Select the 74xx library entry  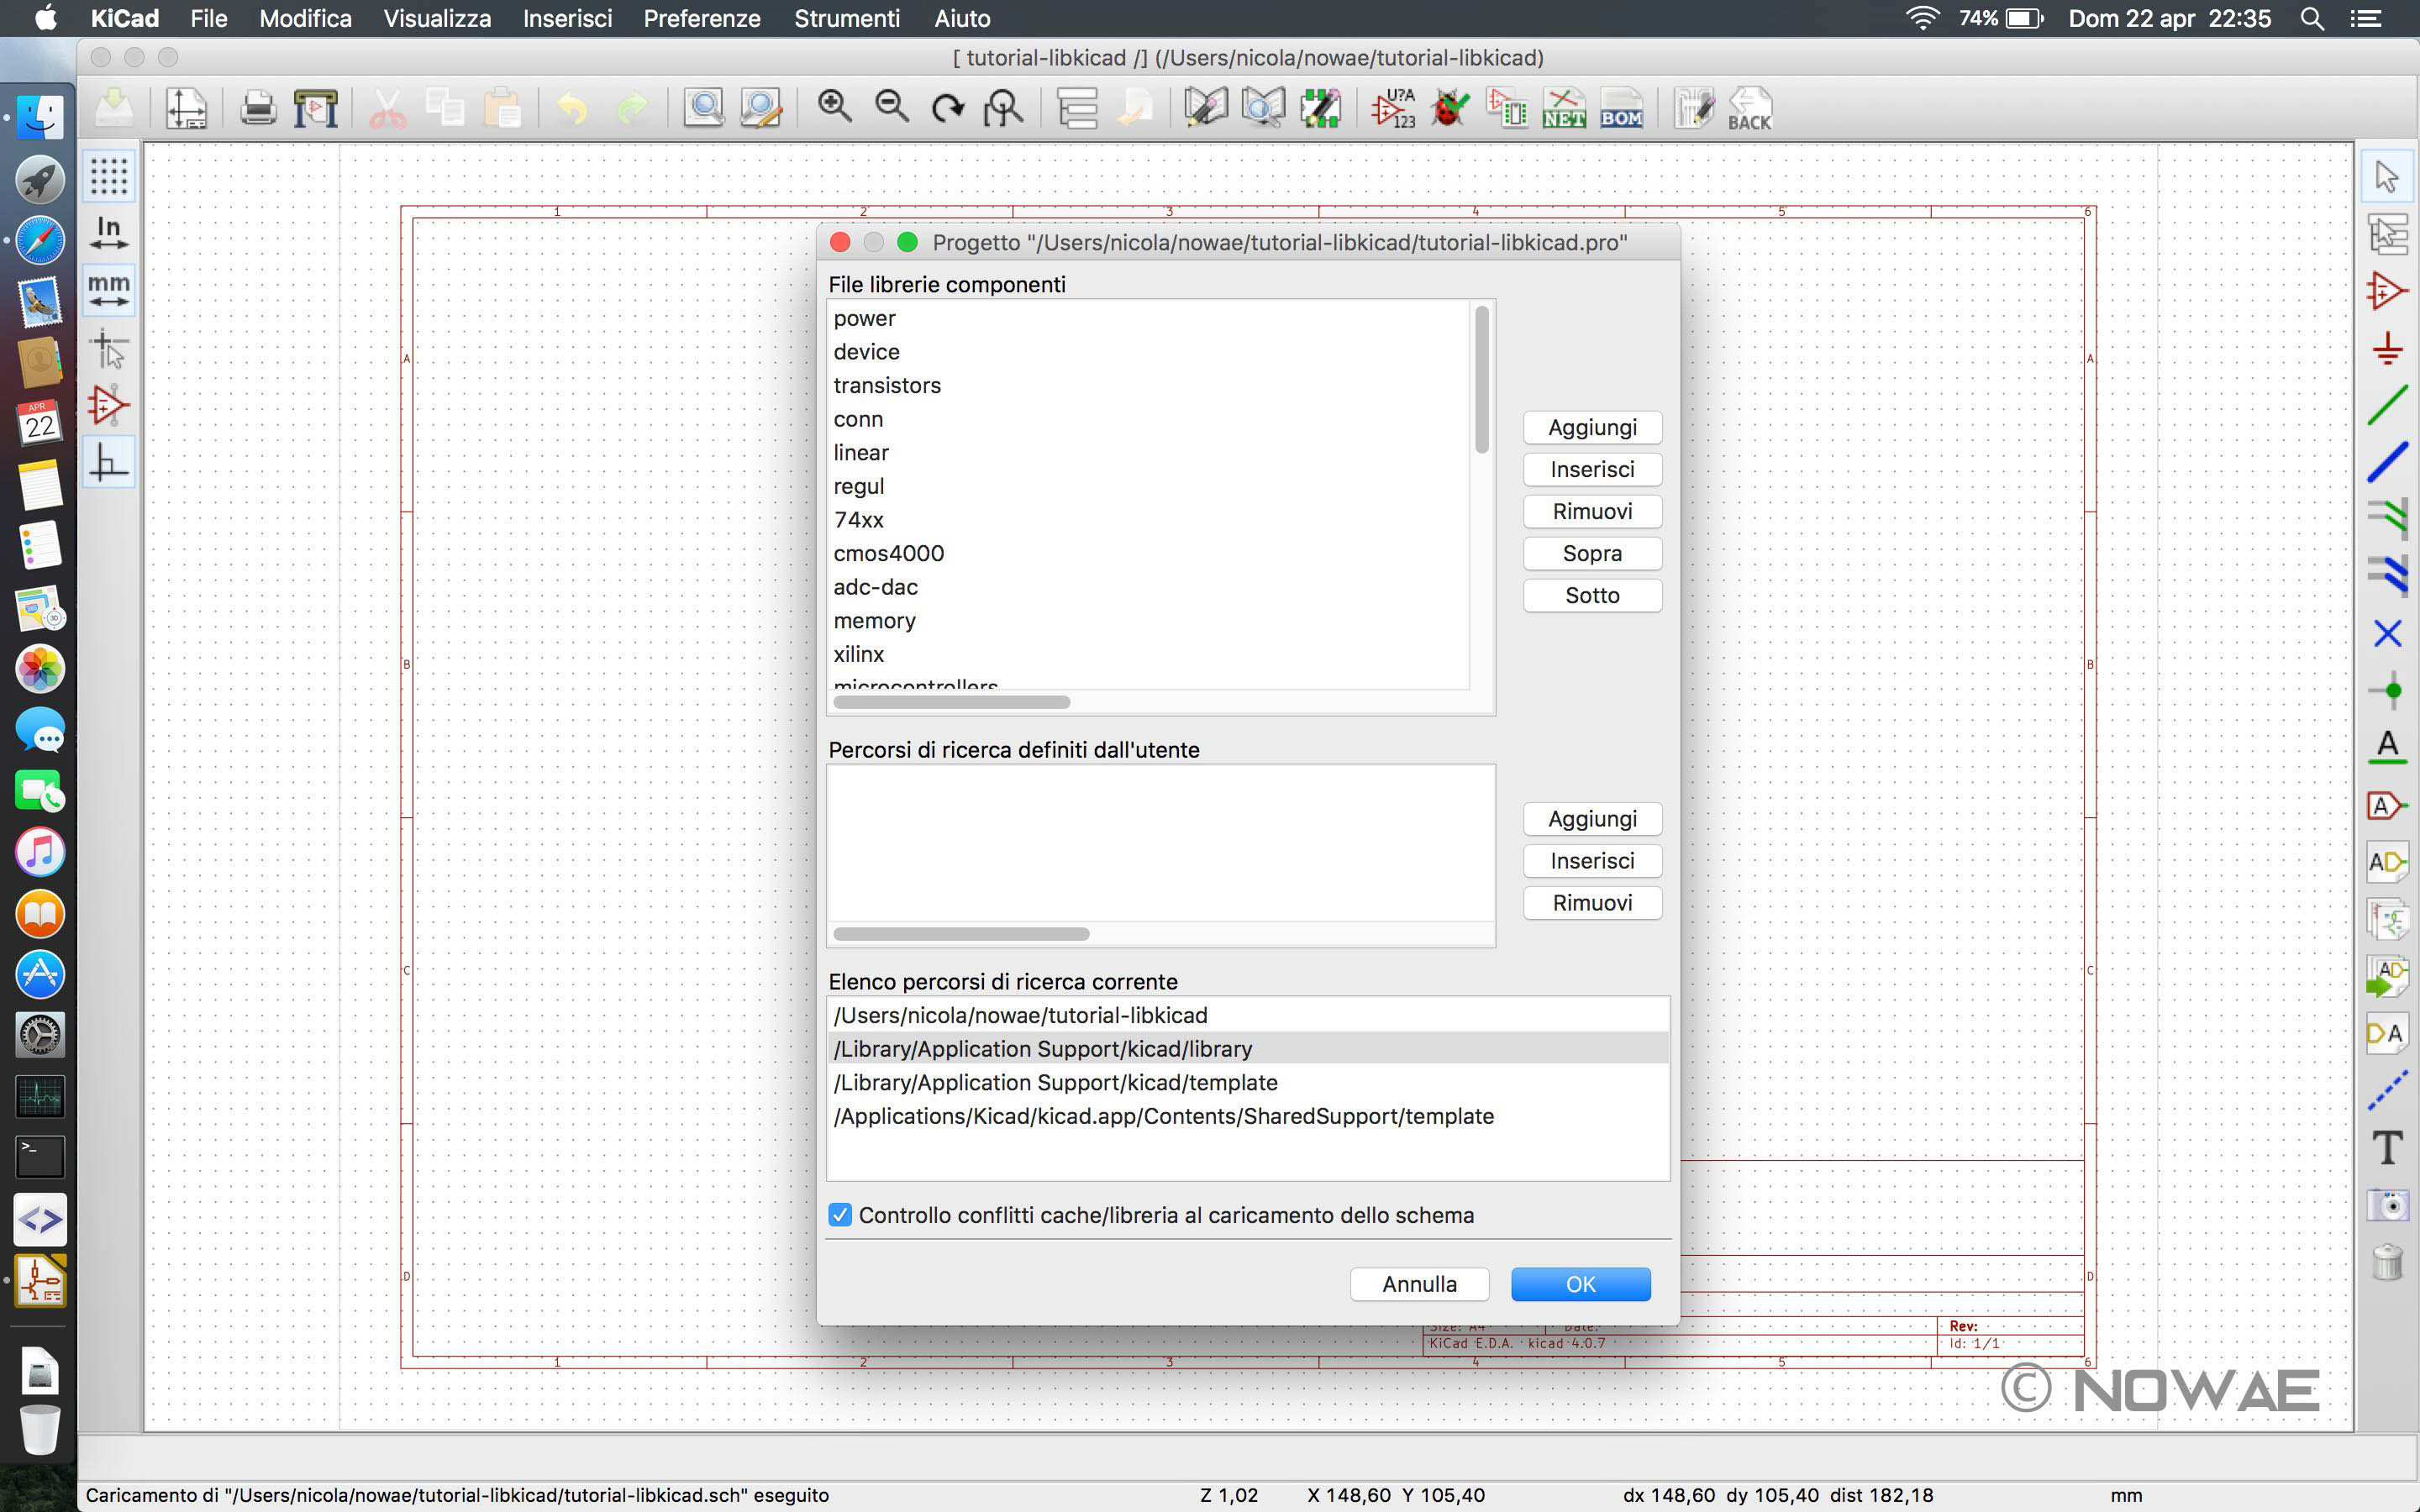coord(1149,520)
